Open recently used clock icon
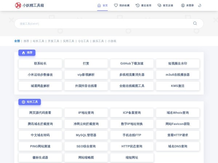Image resolution: width=218 pixels, height=163 pixels. [x=137, y=5]
